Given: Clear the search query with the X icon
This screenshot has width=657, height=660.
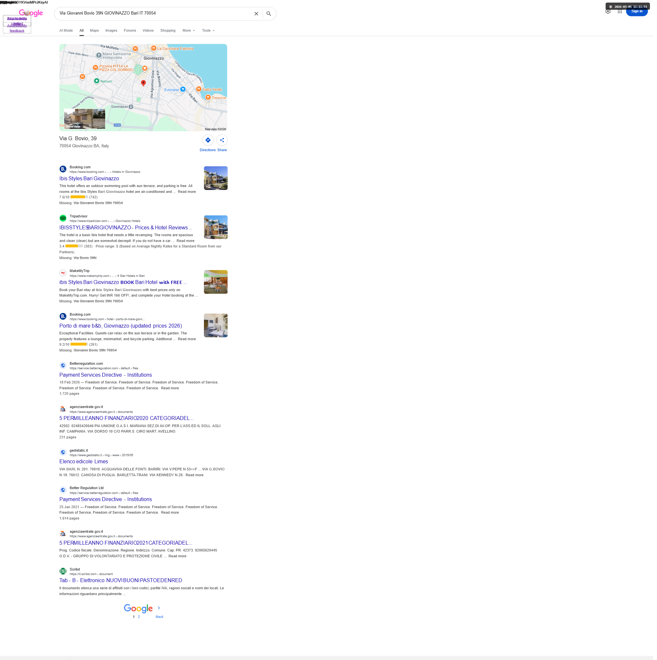Looking at the screenshot, I should (x=258, y=14).
